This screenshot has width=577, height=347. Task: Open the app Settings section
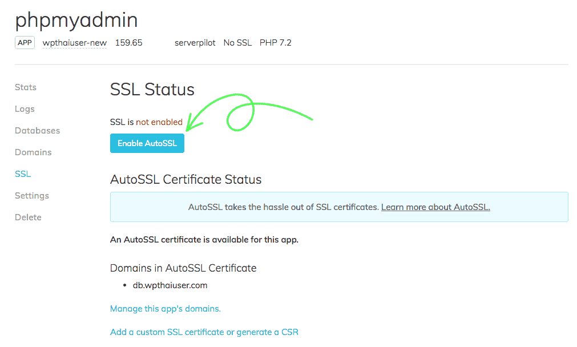click(x=32, y=195)
